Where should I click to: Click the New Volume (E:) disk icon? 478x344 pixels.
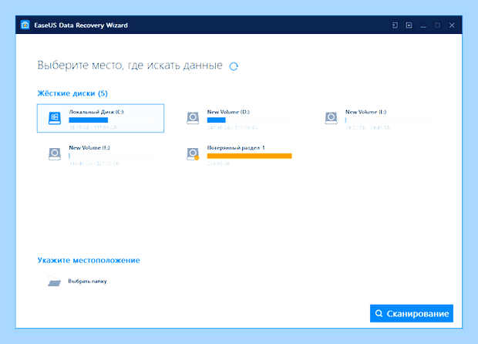(331, 118)
